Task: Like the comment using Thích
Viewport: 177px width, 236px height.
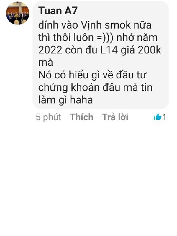Action: (x=82, y=117)
